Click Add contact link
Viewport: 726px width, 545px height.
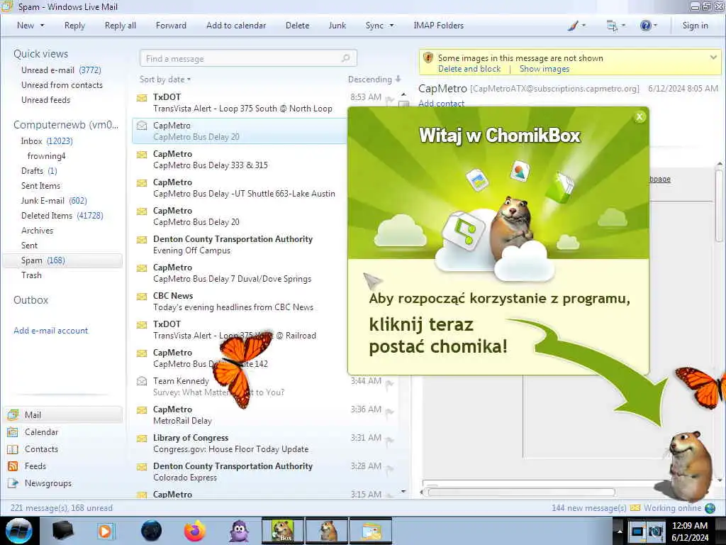(441, 104)
